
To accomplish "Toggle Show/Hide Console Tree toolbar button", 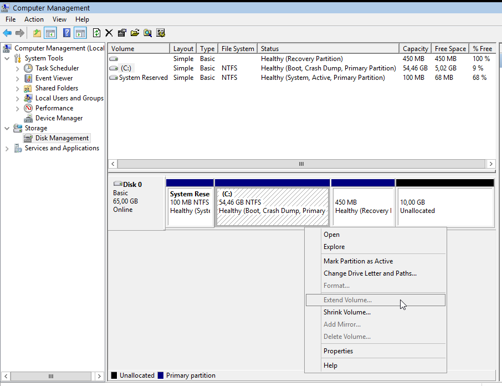I will [50, 33].
